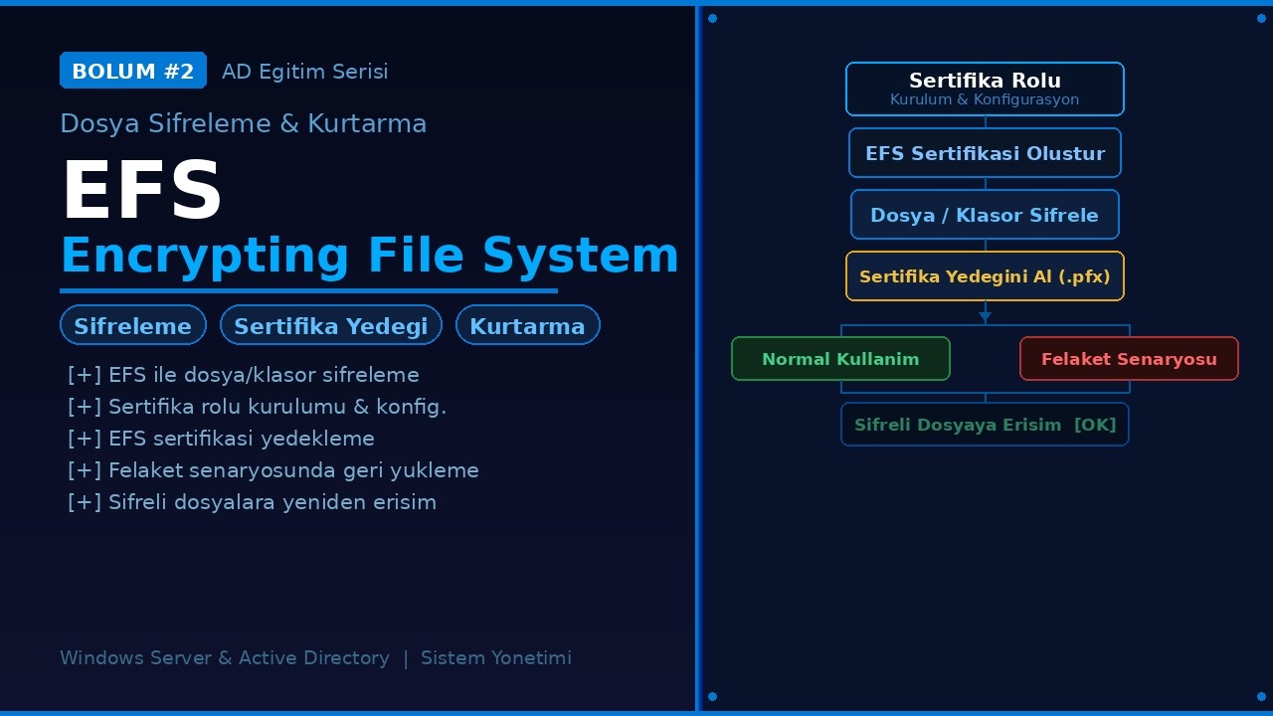Click Sifreli dosyalara yeniden erisim item
This screenshot has width=1273, height=716.
(x=252, y=502)
